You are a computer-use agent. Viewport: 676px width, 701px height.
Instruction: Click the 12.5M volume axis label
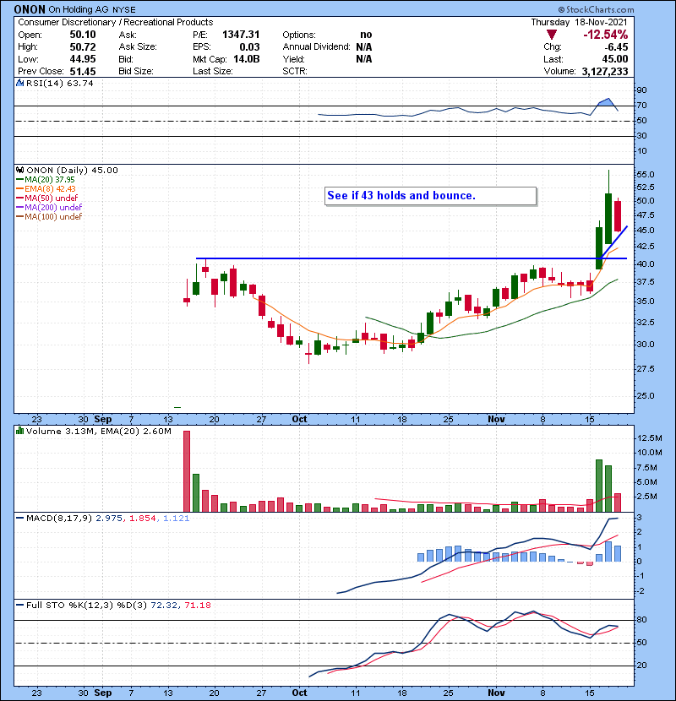pos(649,438)
